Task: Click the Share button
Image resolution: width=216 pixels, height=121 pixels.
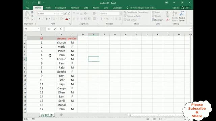Action: pyautogui.click(x=185, y=8)
